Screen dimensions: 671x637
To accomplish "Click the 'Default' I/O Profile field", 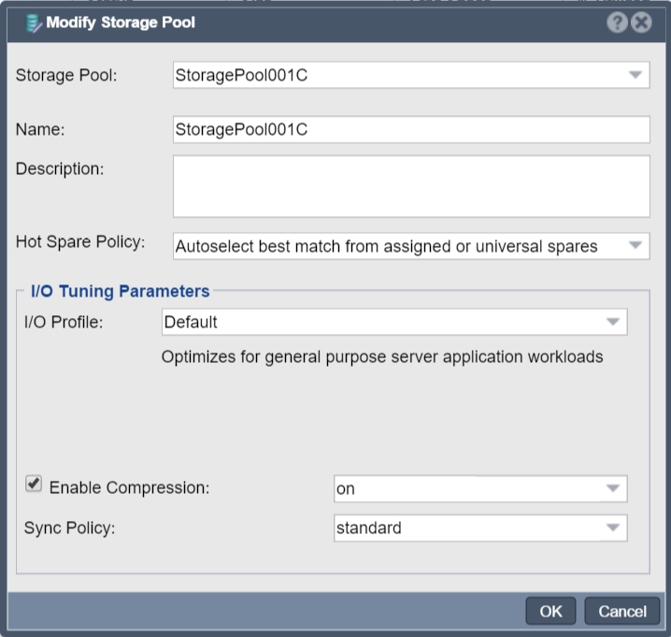I will [x=394, y=322].
